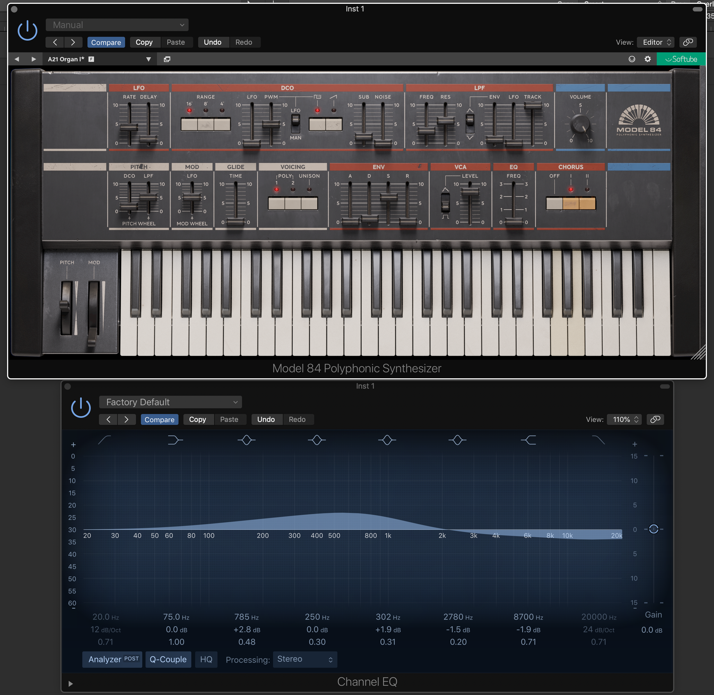Flip the DCO PWM LFO/MAN switch

pyautogui.click(x=295, y=123)
